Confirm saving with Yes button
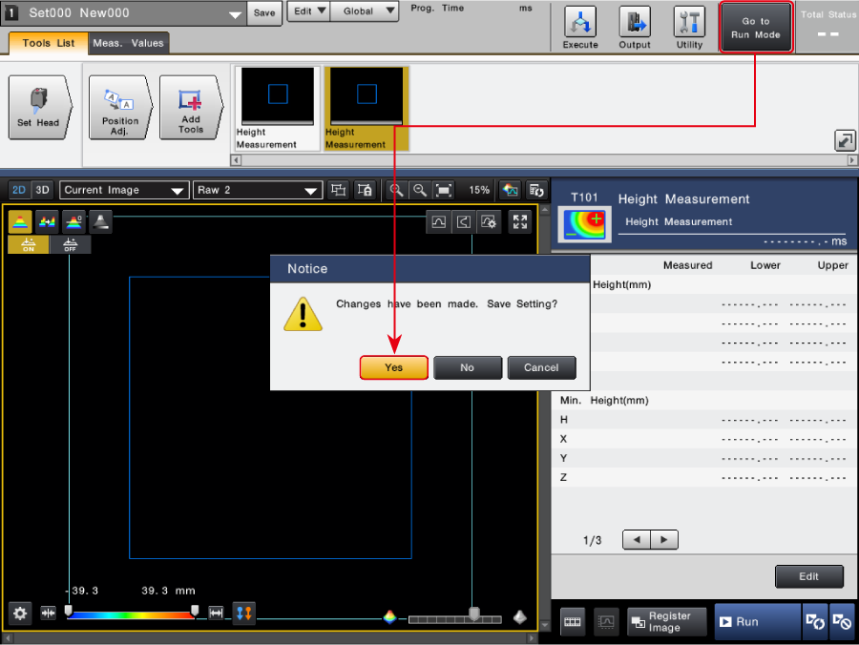The width and height of the screenshot is (859, 645). pyautogui.click(x=393, y=367)
